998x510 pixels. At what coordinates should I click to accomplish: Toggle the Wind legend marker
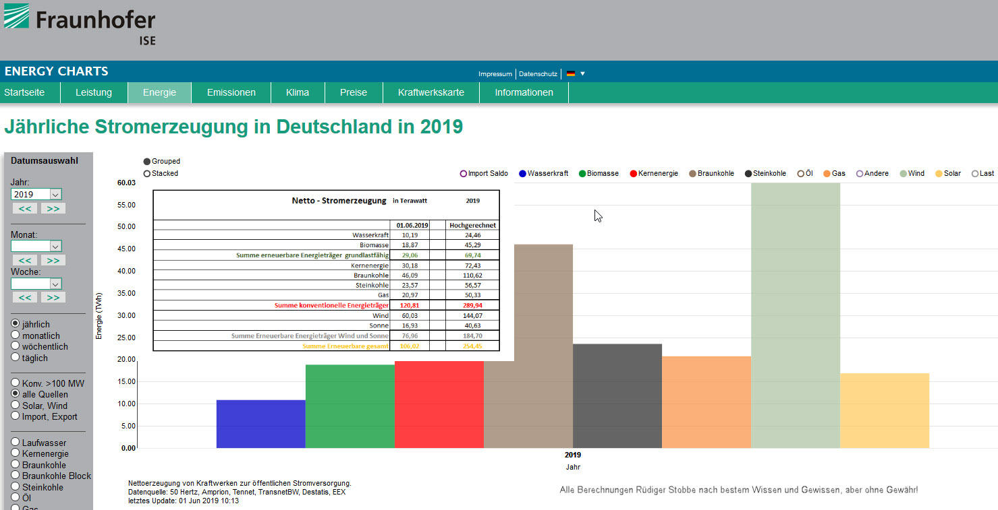(x=904, y=174)
